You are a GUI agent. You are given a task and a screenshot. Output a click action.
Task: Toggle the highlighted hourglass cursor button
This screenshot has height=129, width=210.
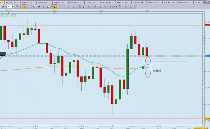tap(54, 7)
